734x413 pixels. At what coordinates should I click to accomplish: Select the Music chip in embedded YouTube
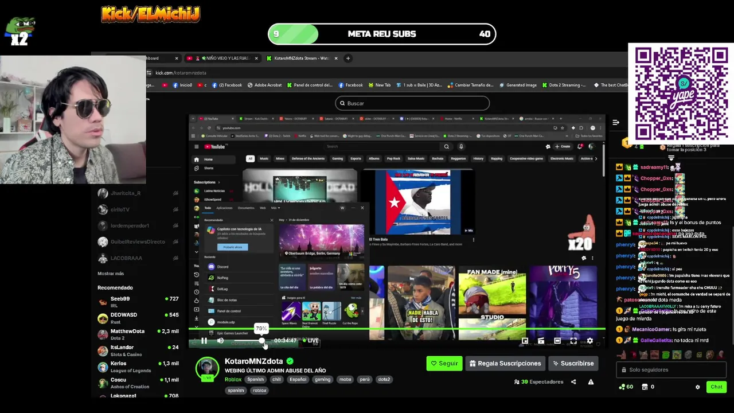[264, 158]
